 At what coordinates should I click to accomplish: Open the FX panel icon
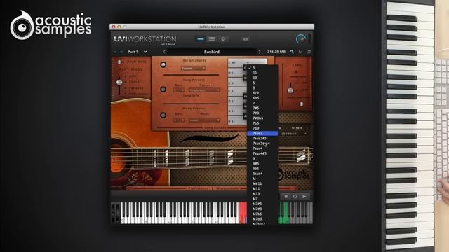point(300,52)
